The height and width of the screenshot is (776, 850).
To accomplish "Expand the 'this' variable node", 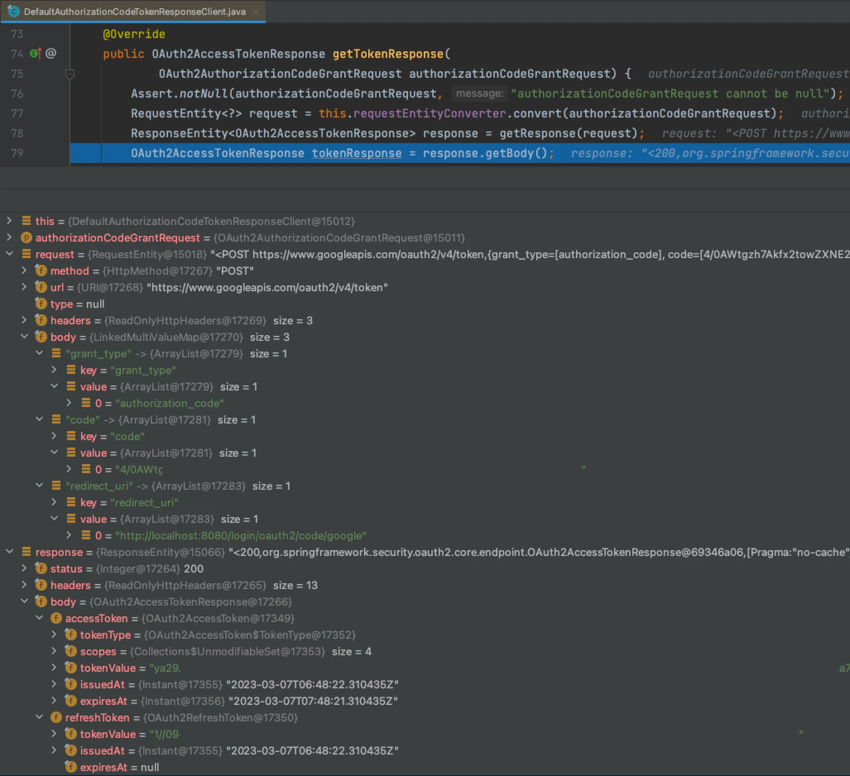I will [x=9, y=221].
